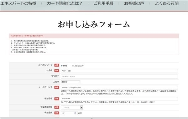Image resolution: width=188 pixels, height=119 pixels.
Task: Open the エキスパートの特徴 menu item
Action: (18, 3)
